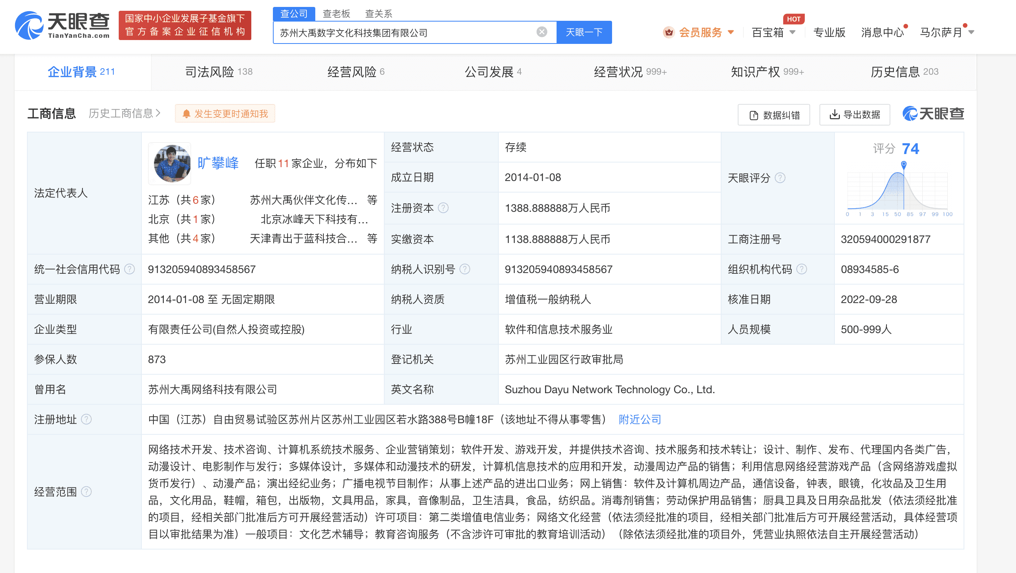This screenshot has height=573, width=1016.
Task: Open the help icon beside 天眼评分
Action: 780,178
